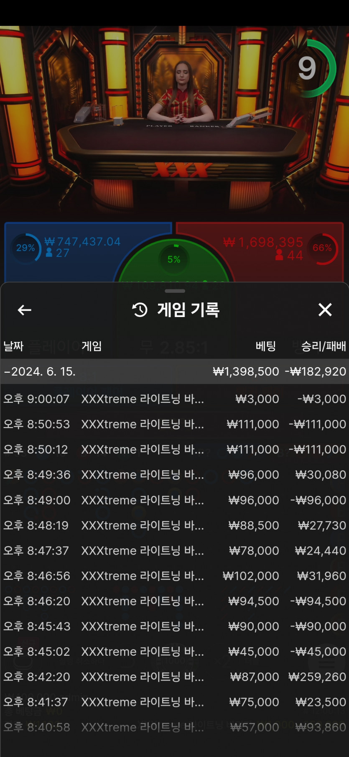Image resolution: width=349 pixels, height=757 pixels.
Task: Click the -₩182,920 daily loss total
Action: 316,371
